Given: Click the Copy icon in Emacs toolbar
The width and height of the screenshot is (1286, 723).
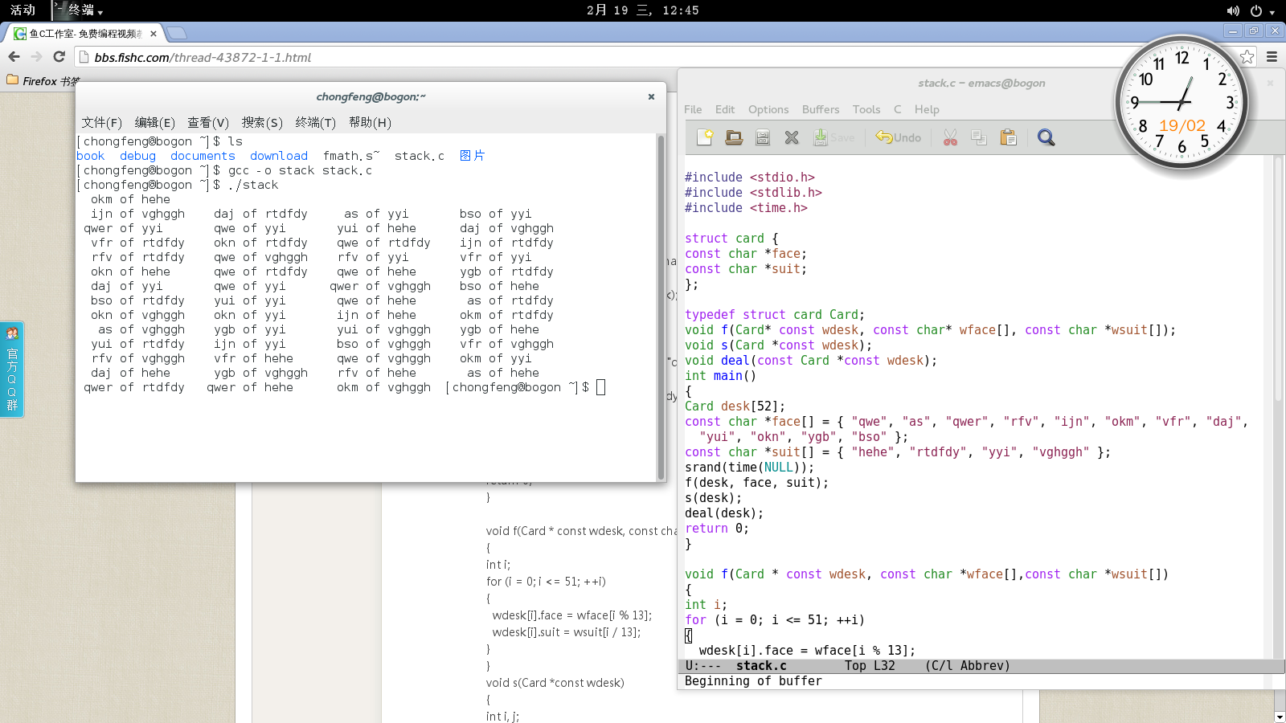Looking at the screenshot, I should click(x=979, y=137).
